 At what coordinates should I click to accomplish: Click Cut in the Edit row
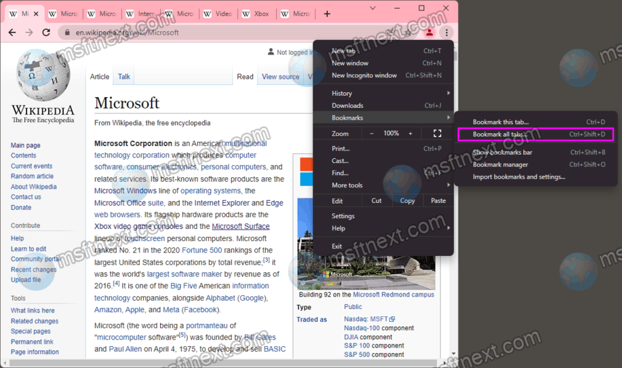(376, 201)
